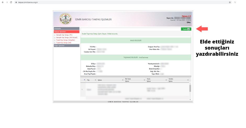This screenshot has width=246, height=128.
Task: Log out via the Çıkış link
Action: point(188,22)
